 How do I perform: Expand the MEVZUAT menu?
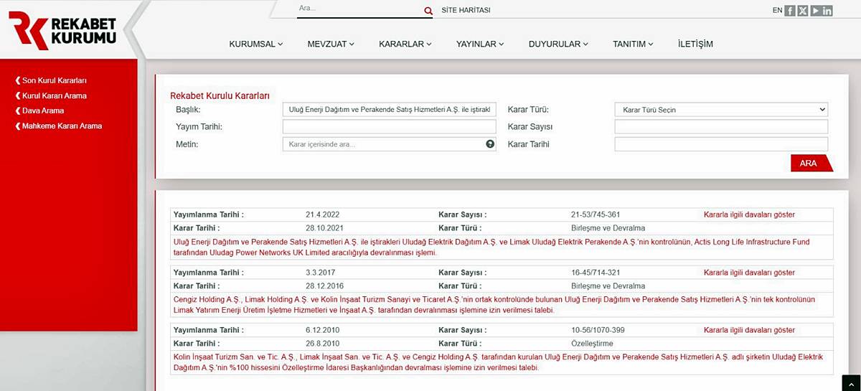click(x=331, y=44)
